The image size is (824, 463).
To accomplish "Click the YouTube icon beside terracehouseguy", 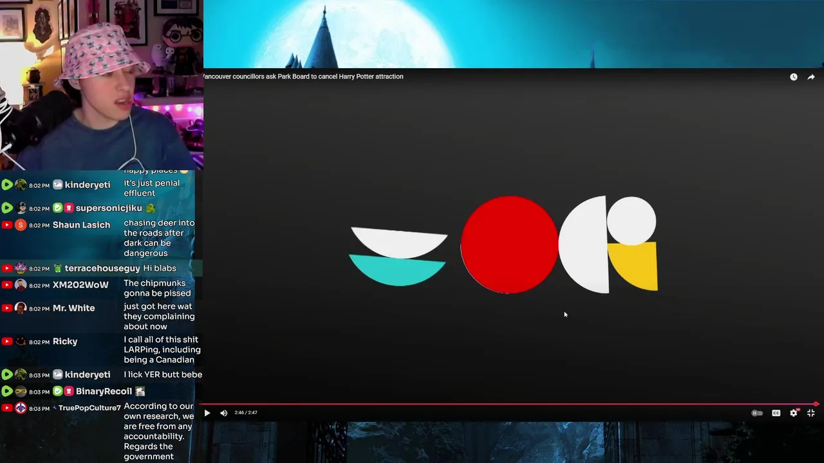I will click(x=7, y=268).
